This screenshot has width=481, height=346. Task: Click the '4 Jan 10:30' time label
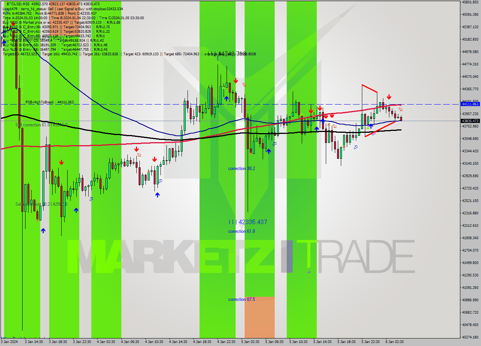(154, 342)
